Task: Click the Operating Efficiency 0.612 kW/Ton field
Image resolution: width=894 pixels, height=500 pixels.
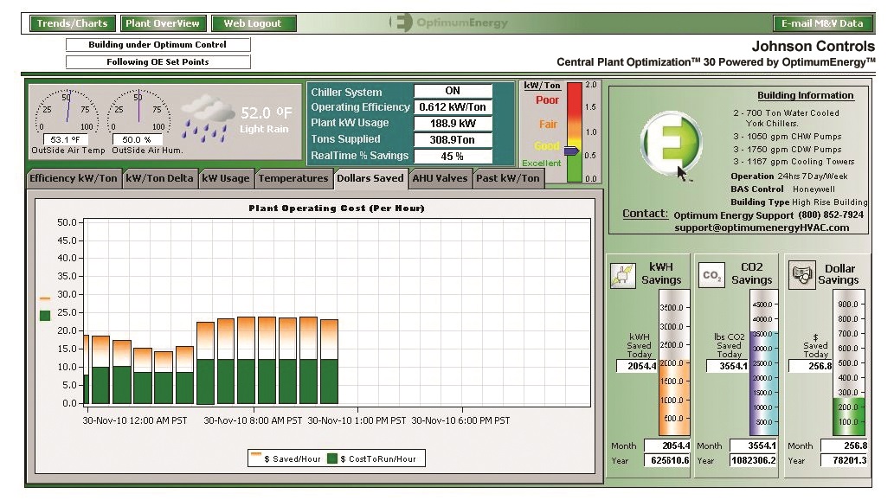Action: pyautogui.click(x=453, y=106)
